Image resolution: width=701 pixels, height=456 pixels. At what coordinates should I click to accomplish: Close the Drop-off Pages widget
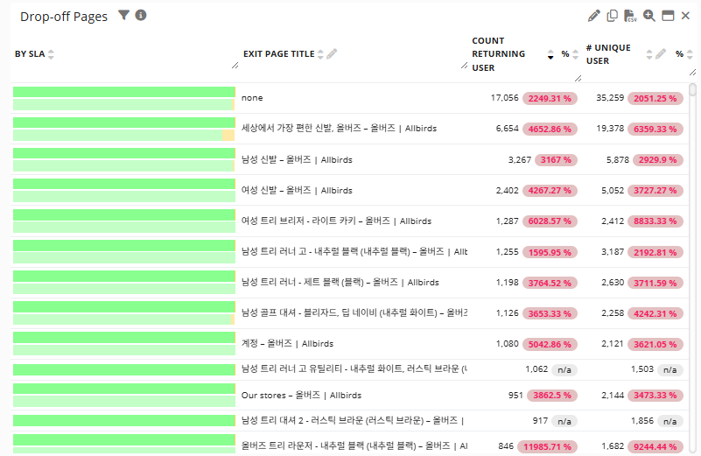click(x=685, y=16)
